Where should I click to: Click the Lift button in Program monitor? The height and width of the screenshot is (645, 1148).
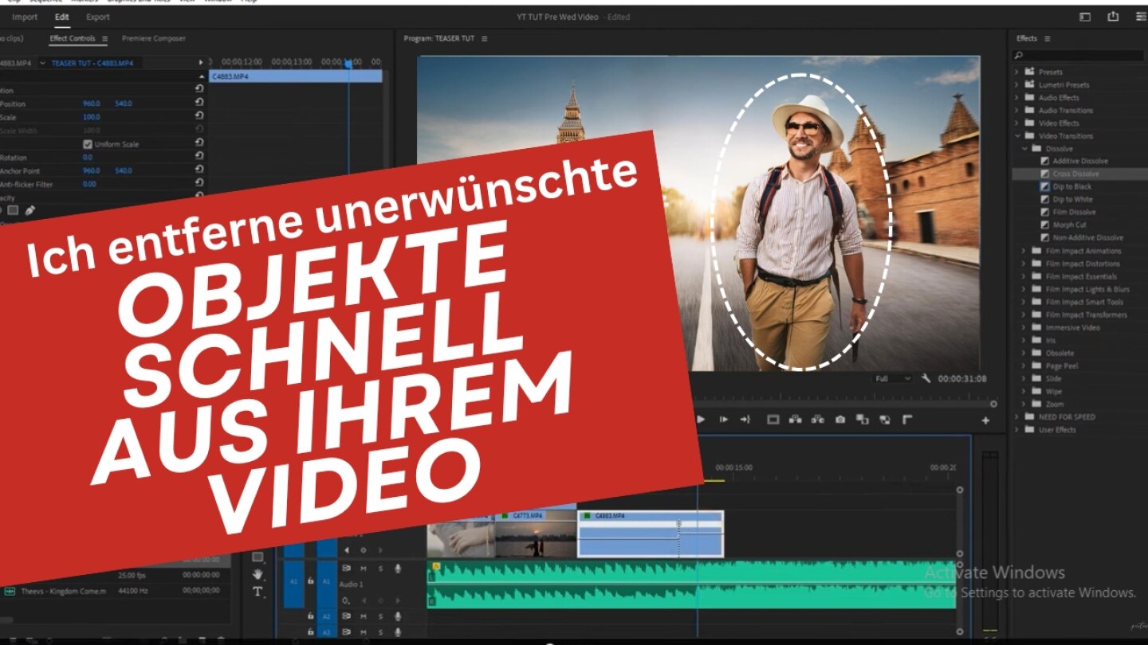coord(795,420)
